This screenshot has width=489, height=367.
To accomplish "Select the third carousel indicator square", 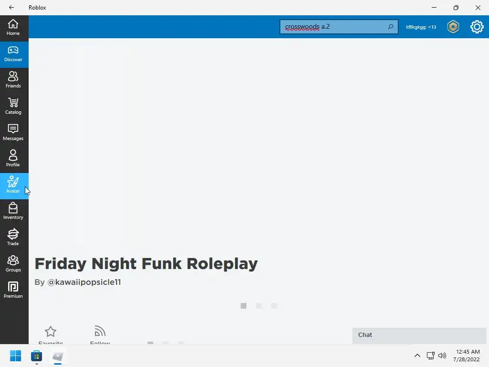I will pyautogui.click(x=274, y=306).
